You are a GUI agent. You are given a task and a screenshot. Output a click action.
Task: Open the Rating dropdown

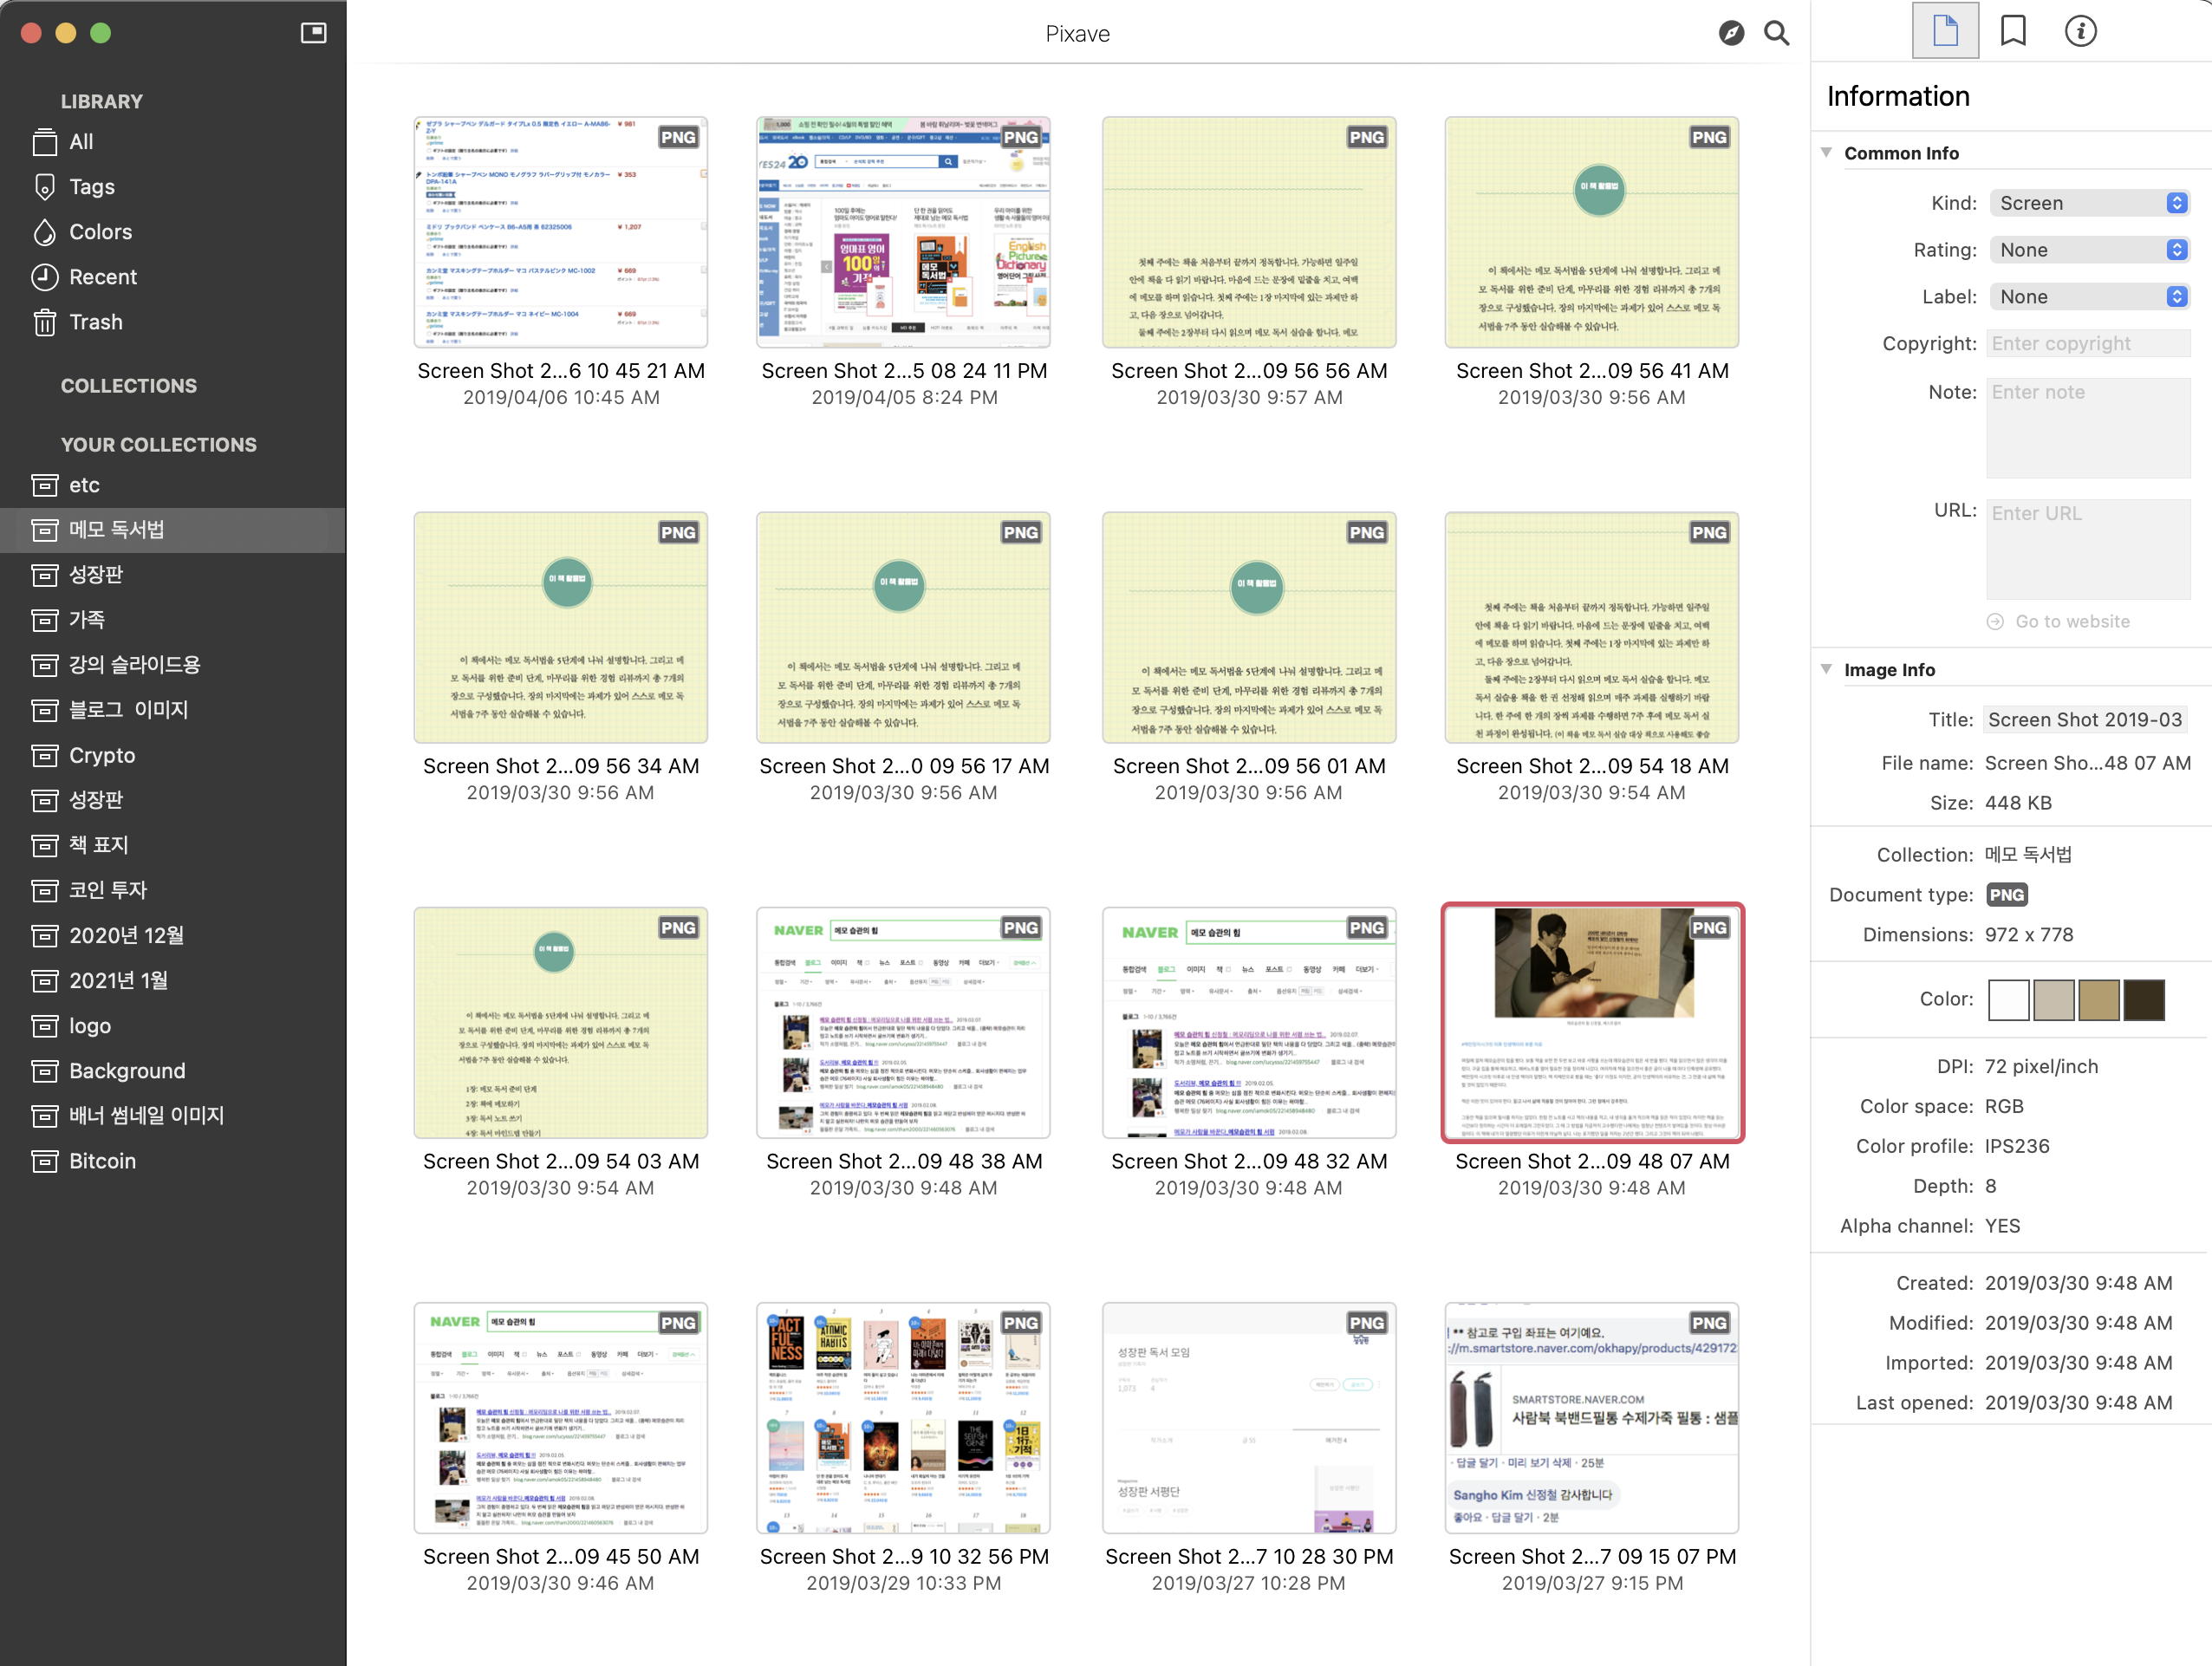(x=2088, y=250)
